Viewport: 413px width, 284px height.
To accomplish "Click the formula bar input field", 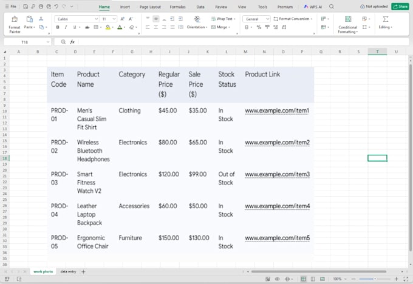I will tap(244, 42).
